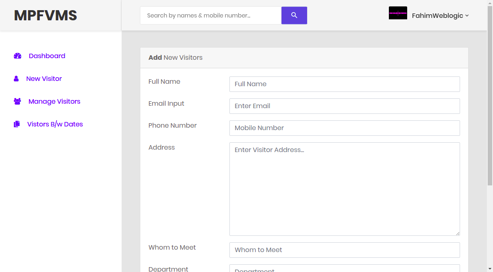
Task: Click the Whom to Meet label
Action: point(172,248)
